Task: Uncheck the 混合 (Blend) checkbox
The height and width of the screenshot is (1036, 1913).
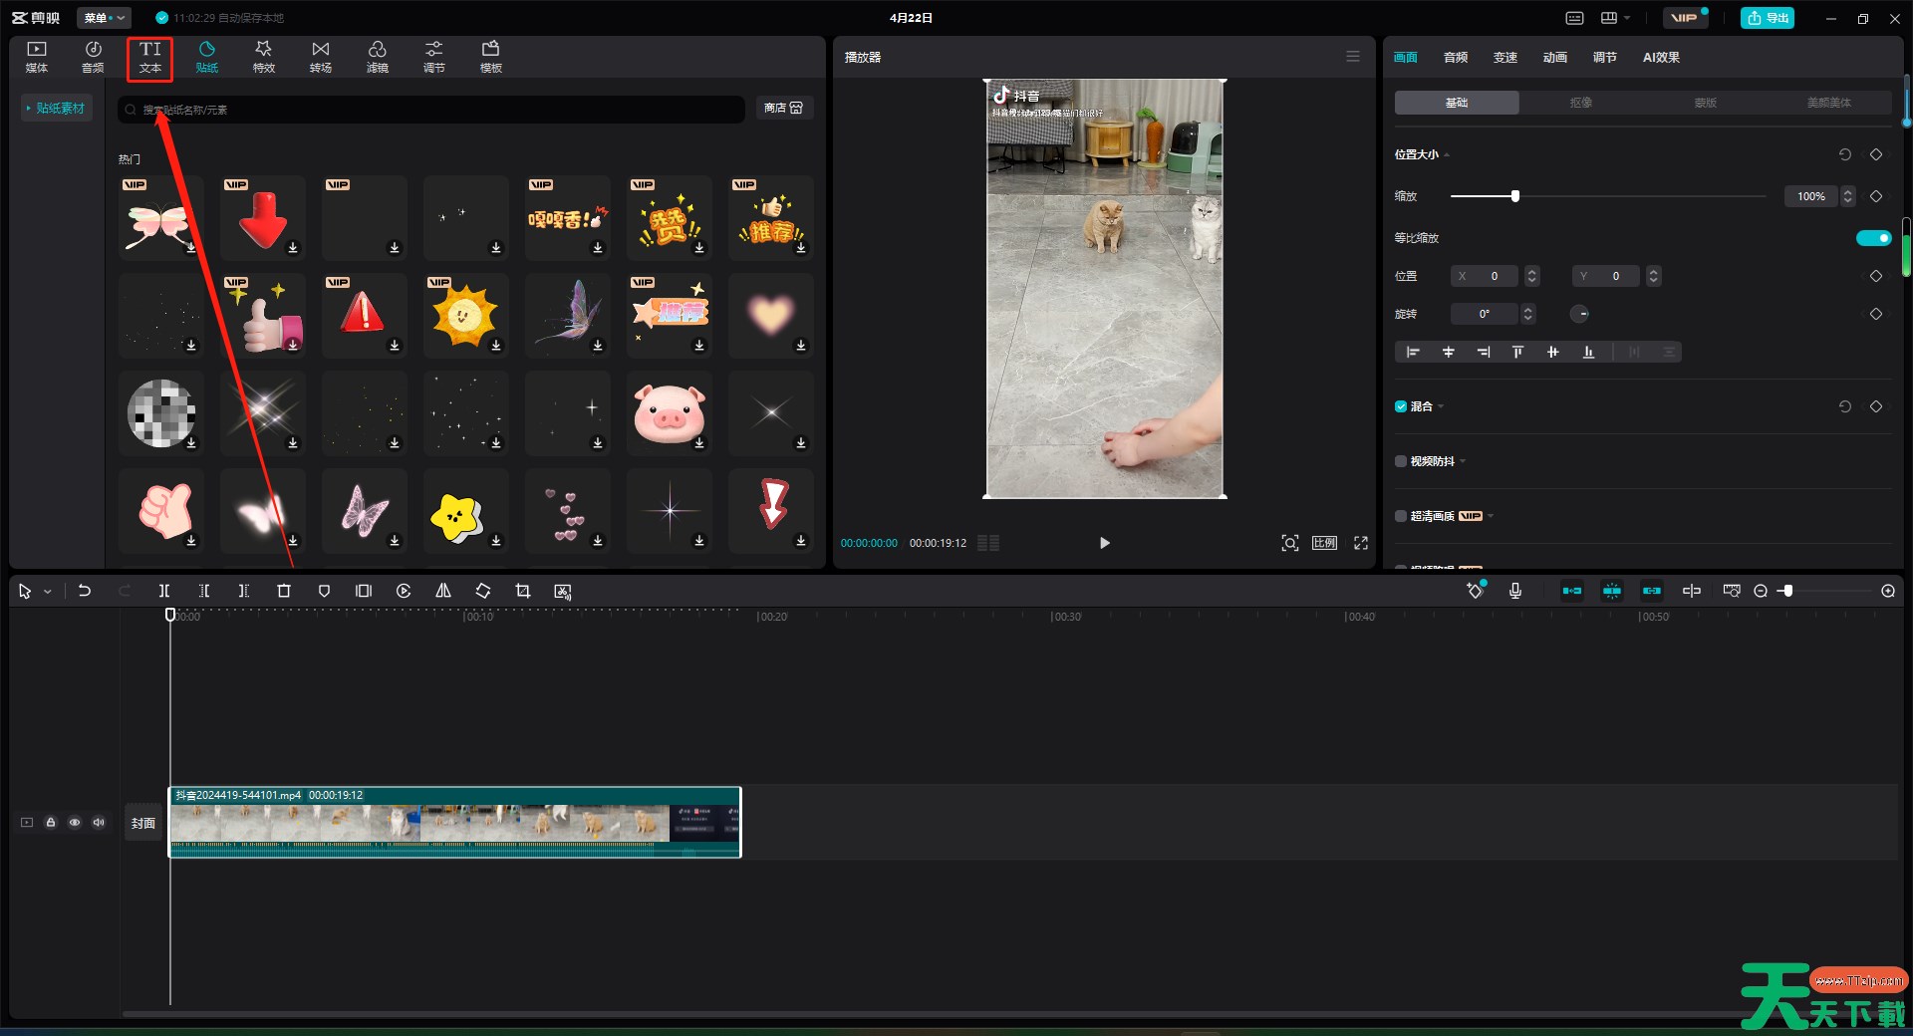Action: pos(1401,406)
